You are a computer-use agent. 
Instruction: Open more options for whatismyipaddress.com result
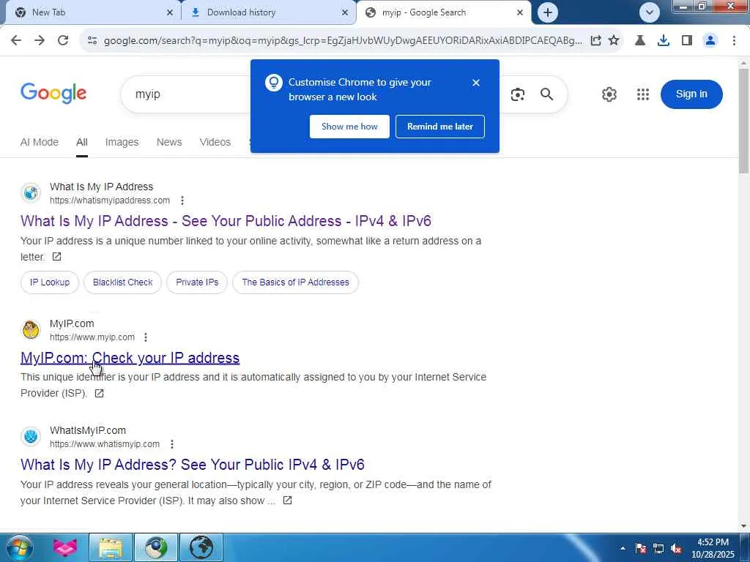pyautogui.click(x=182, y=201)
